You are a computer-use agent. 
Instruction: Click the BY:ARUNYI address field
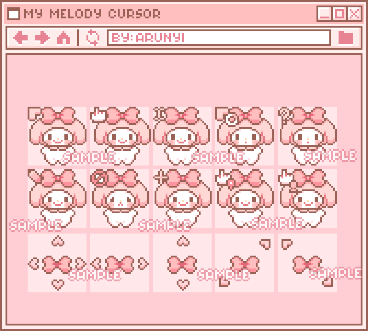219,38
